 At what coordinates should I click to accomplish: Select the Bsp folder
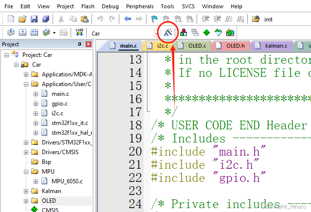coord(46,162)
